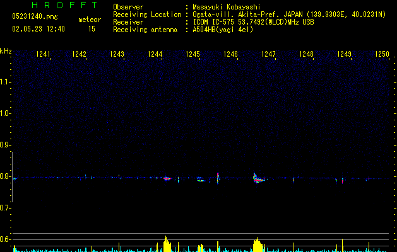
Task: Click observer name Masayuki Kobayashi
Action: click(x=227, y=7)
